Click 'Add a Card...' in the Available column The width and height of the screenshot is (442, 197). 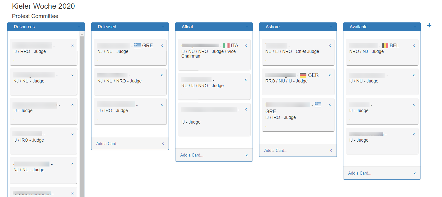click(360, 173)
